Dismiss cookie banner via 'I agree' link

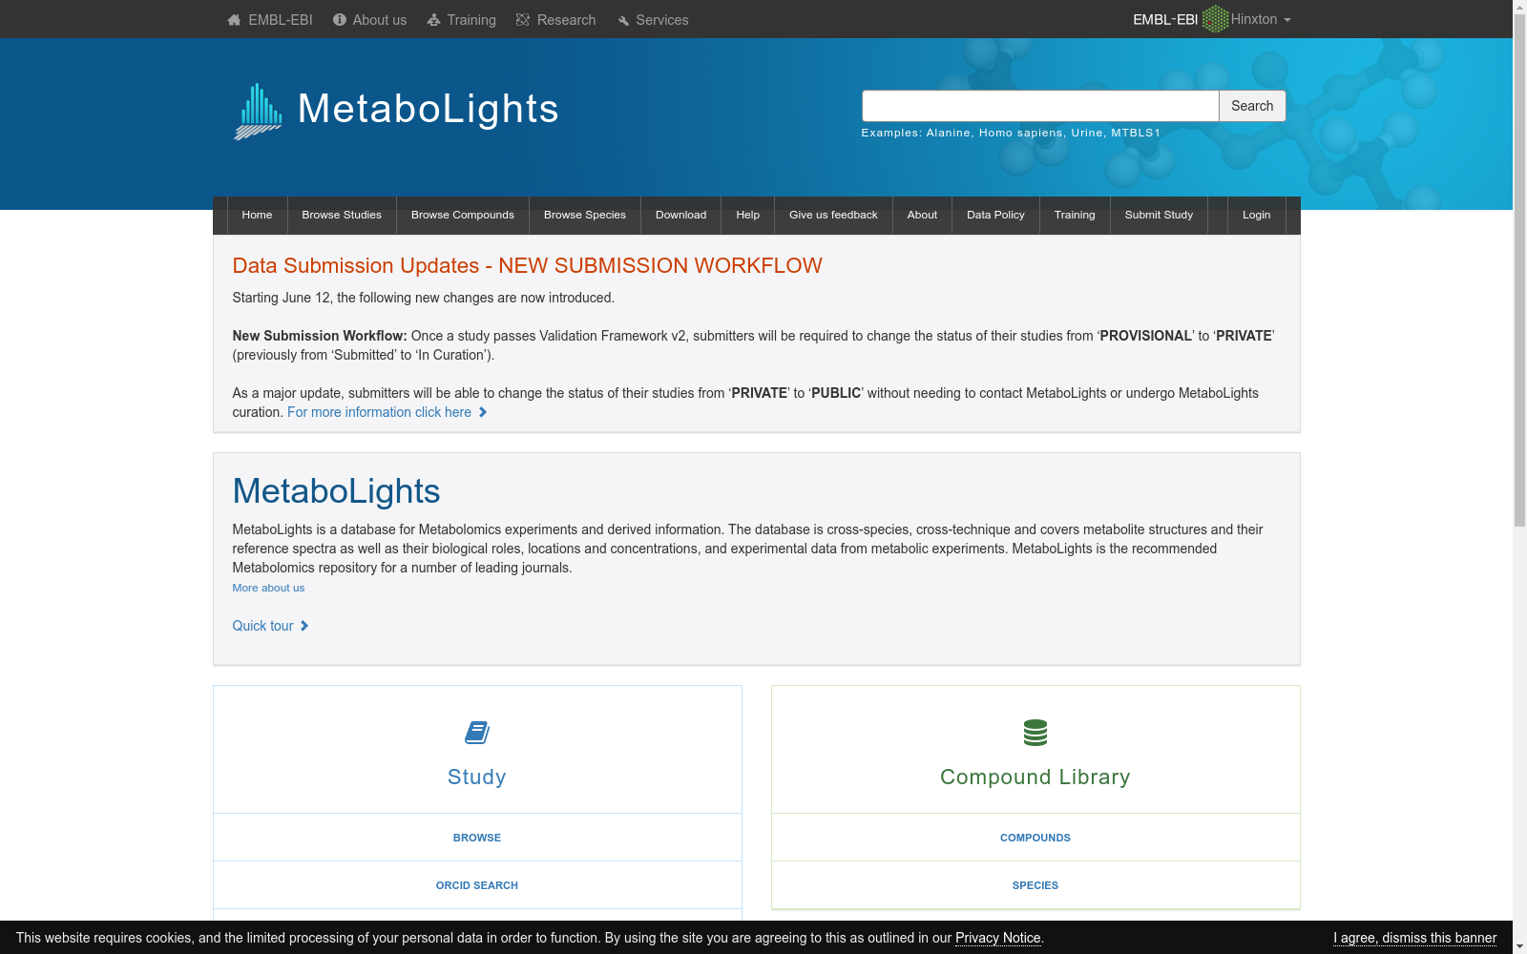(x=1414, y=938)
